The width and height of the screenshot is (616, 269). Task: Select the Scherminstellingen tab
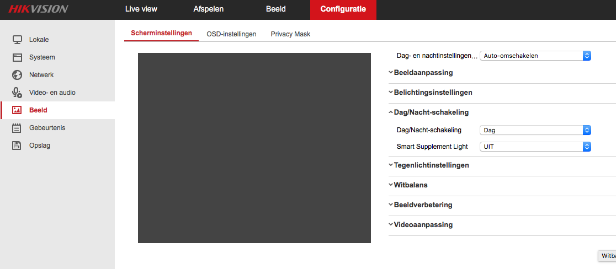click(x=162, y=33)
